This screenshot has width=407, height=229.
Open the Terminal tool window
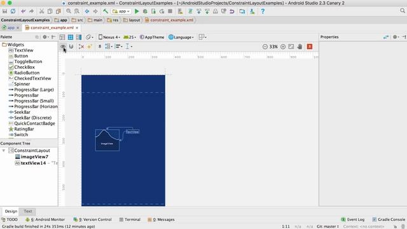[x=130, y=219]
